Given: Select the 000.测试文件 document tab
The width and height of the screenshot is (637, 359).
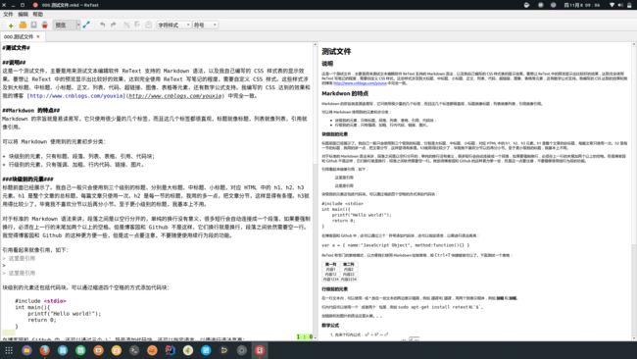Looking at the screenshot, I should tap(23, 36).
